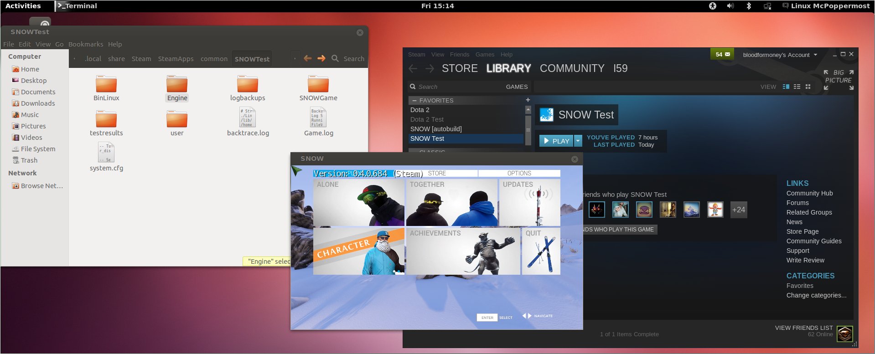Click Change categories link

[816, 295]
